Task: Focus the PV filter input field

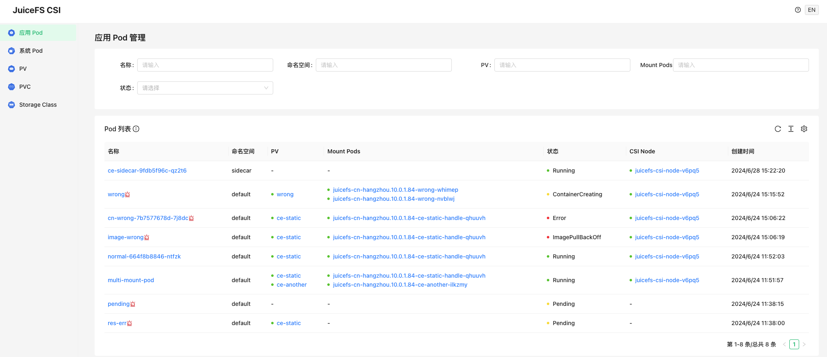Action: coord(562,65)
